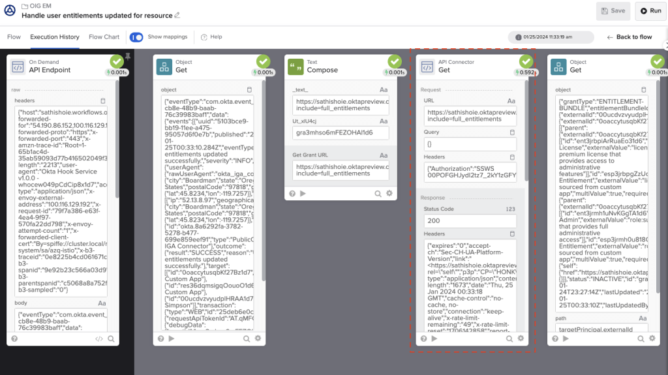The image size is (668, 375).
Task: Click success checkmark on Compose card
Action: tap(395, 61)
